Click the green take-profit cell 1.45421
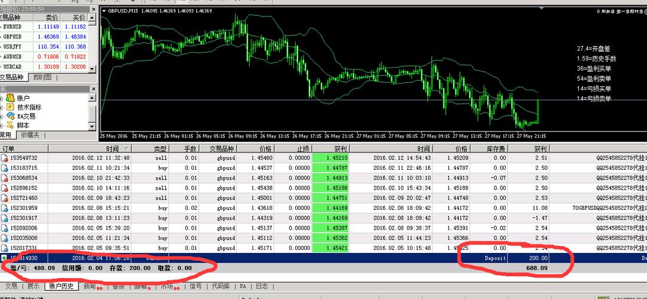 pyautogui.click(x=331, y=248)
